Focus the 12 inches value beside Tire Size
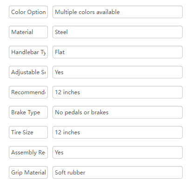191x181 pixels. click(118, 132)
